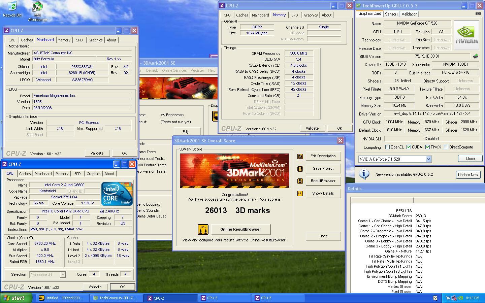Screen dimensions: 485x303
Task: Click the Intel Core 2 Quad logo
Action: point(117,194)
